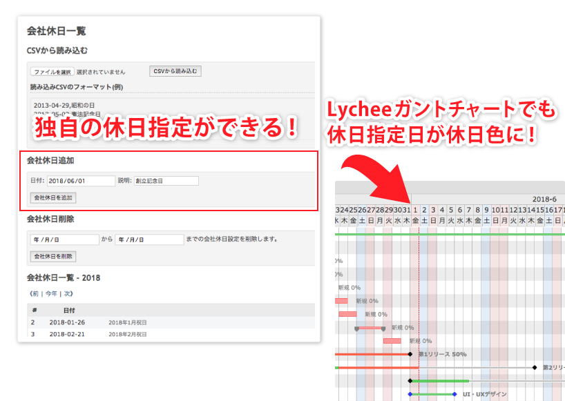Go to next year via 次 link

point(68,293)
